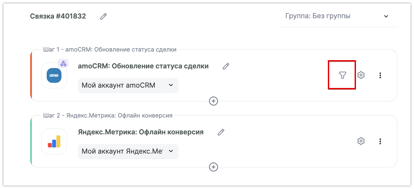Click the Яндекс.Метрика: Офлайн конверсия title
The width and height of the screenshot is (414, 189).
click(x=141, y=132)
